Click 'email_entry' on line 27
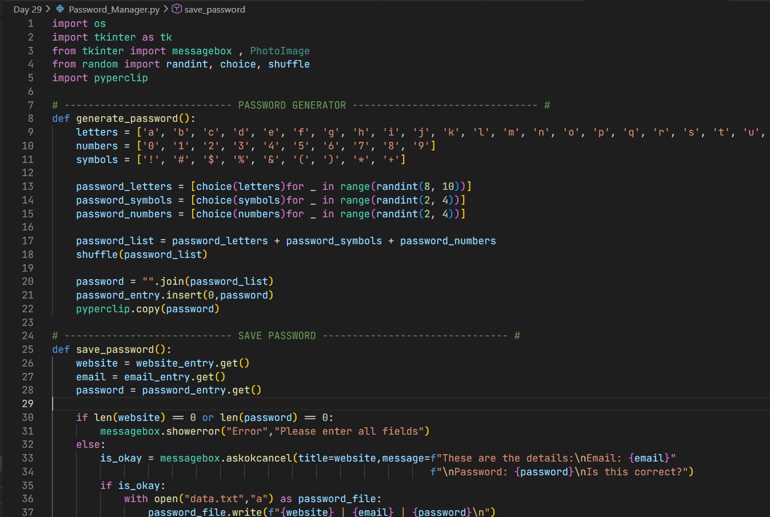This screenshot has width=770, height=517. tap(157, 377)
